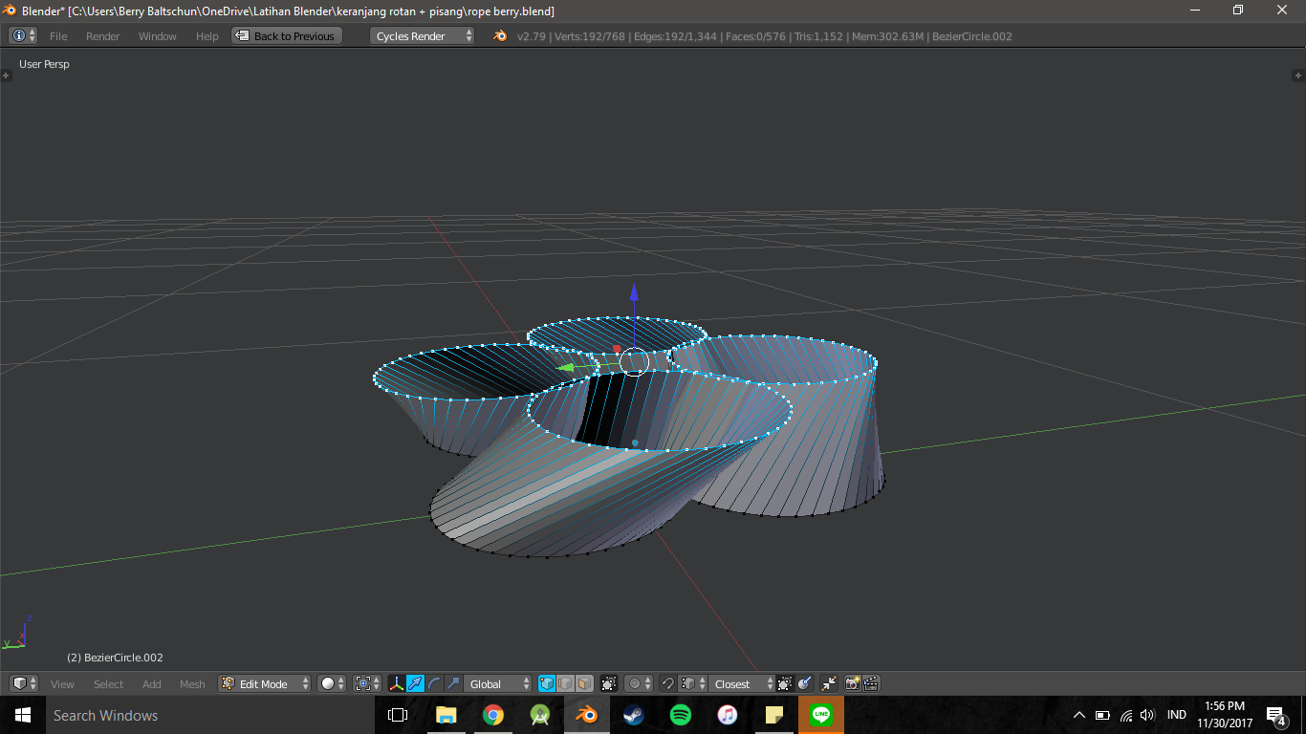Click the white circle manipulator center
Viewport: 1306px width, 734px height.
[x=634, y=361]
